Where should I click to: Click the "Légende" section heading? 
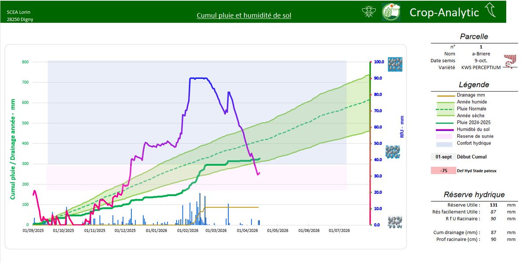(x=474, y=85)
